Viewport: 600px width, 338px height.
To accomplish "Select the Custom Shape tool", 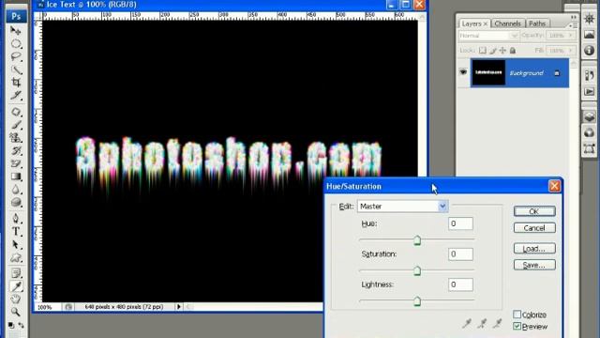I will point(16,258).
